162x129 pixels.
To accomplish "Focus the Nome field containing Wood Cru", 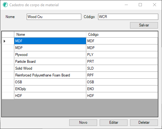I will click(x=54, y=17).
